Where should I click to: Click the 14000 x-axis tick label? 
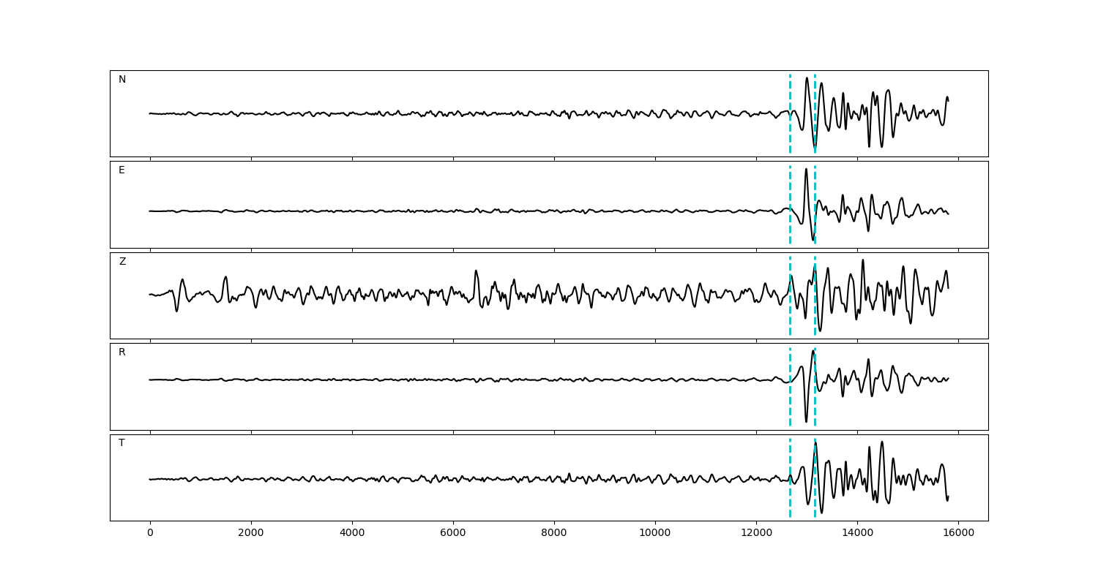[x=857, y=533]
